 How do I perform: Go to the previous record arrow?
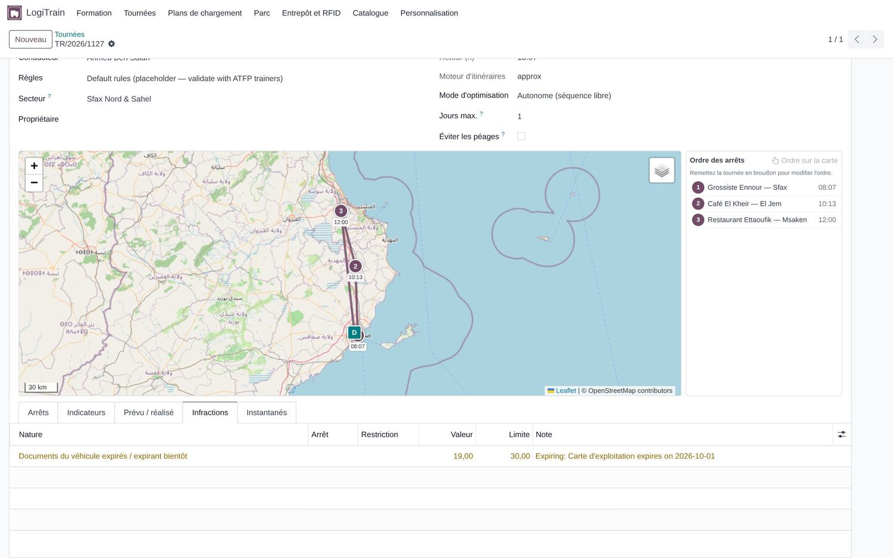(857, 39)
